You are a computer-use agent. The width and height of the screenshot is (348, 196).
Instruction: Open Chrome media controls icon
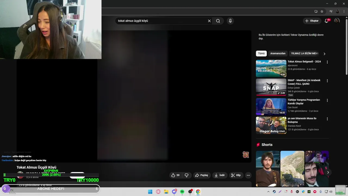pyautogui.click(x=331, y=11)
